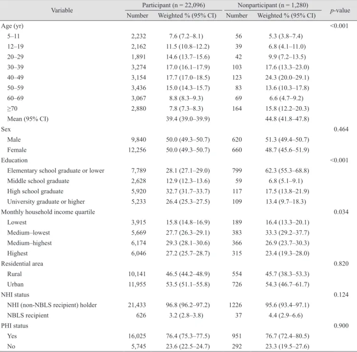Click participant number '16,025' for Yes
357x352 pixels.
tap(137, 336)
